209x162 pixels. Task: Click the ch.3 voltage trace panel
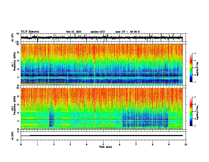[x=103, y=136]
